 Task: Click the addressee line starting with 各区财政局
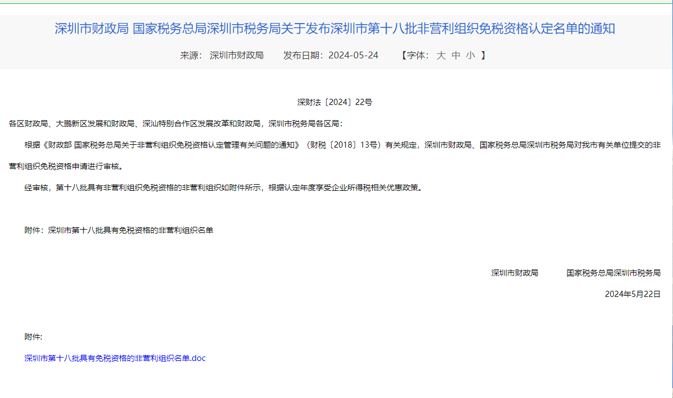176,123
